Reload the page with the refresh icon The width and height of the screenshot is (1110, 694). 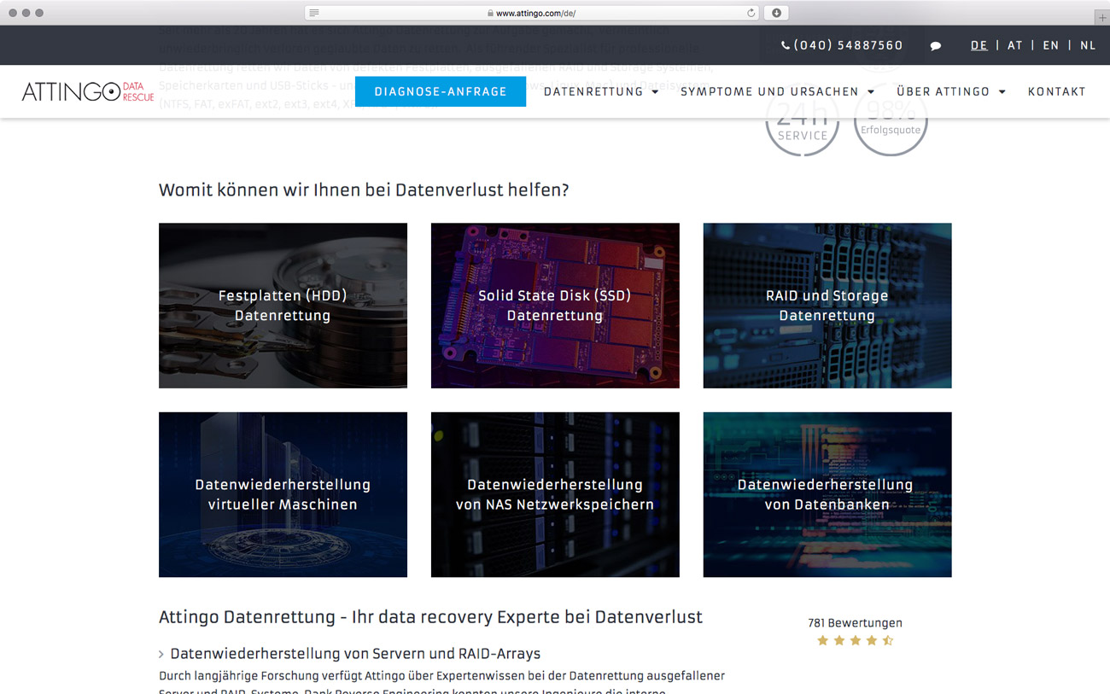(751, 13)
